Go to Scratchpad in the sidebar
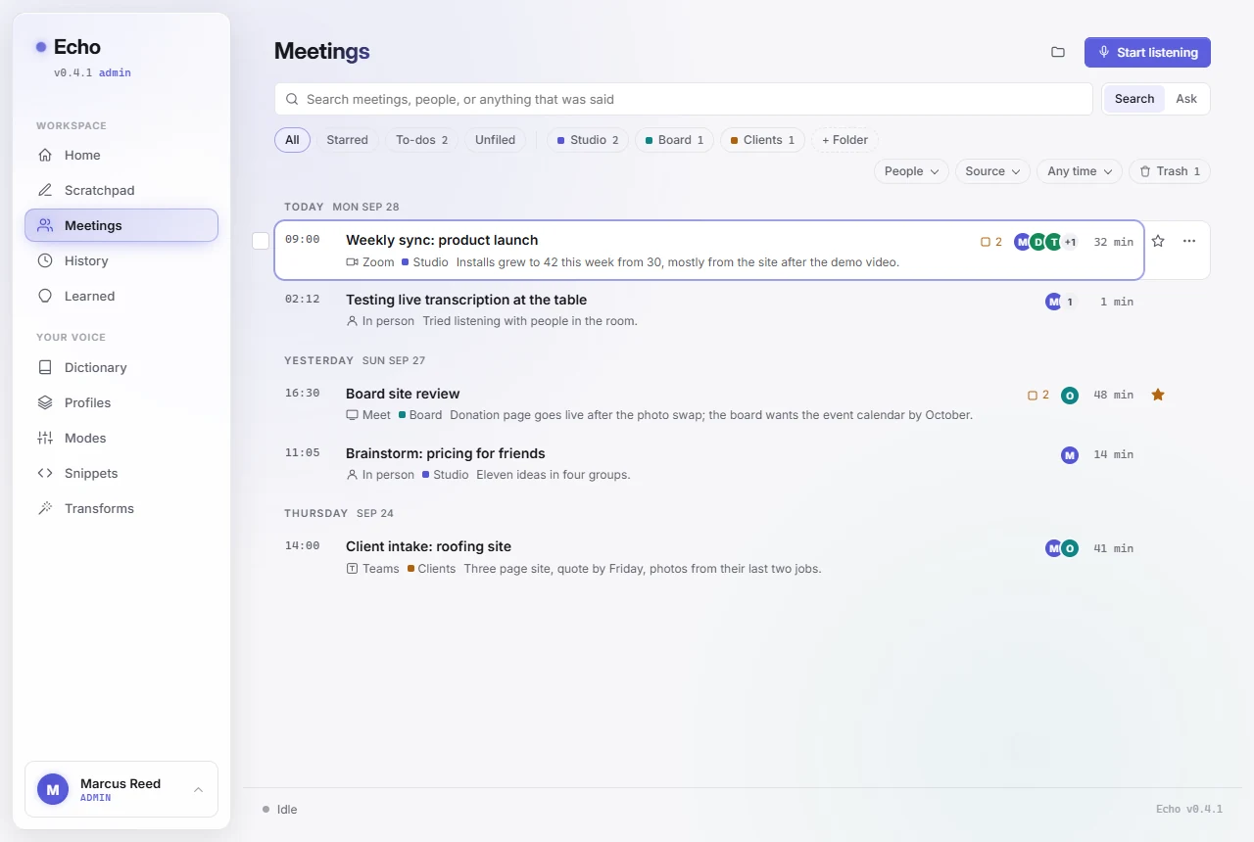The height and width of the screenshot is (842, 1254). [121, 190]
